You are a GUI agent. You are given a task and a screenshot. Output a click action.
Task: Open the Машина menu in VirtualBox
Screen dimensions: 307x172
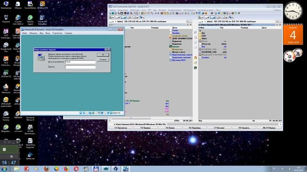pyautogui.click(x=33, y=33)
